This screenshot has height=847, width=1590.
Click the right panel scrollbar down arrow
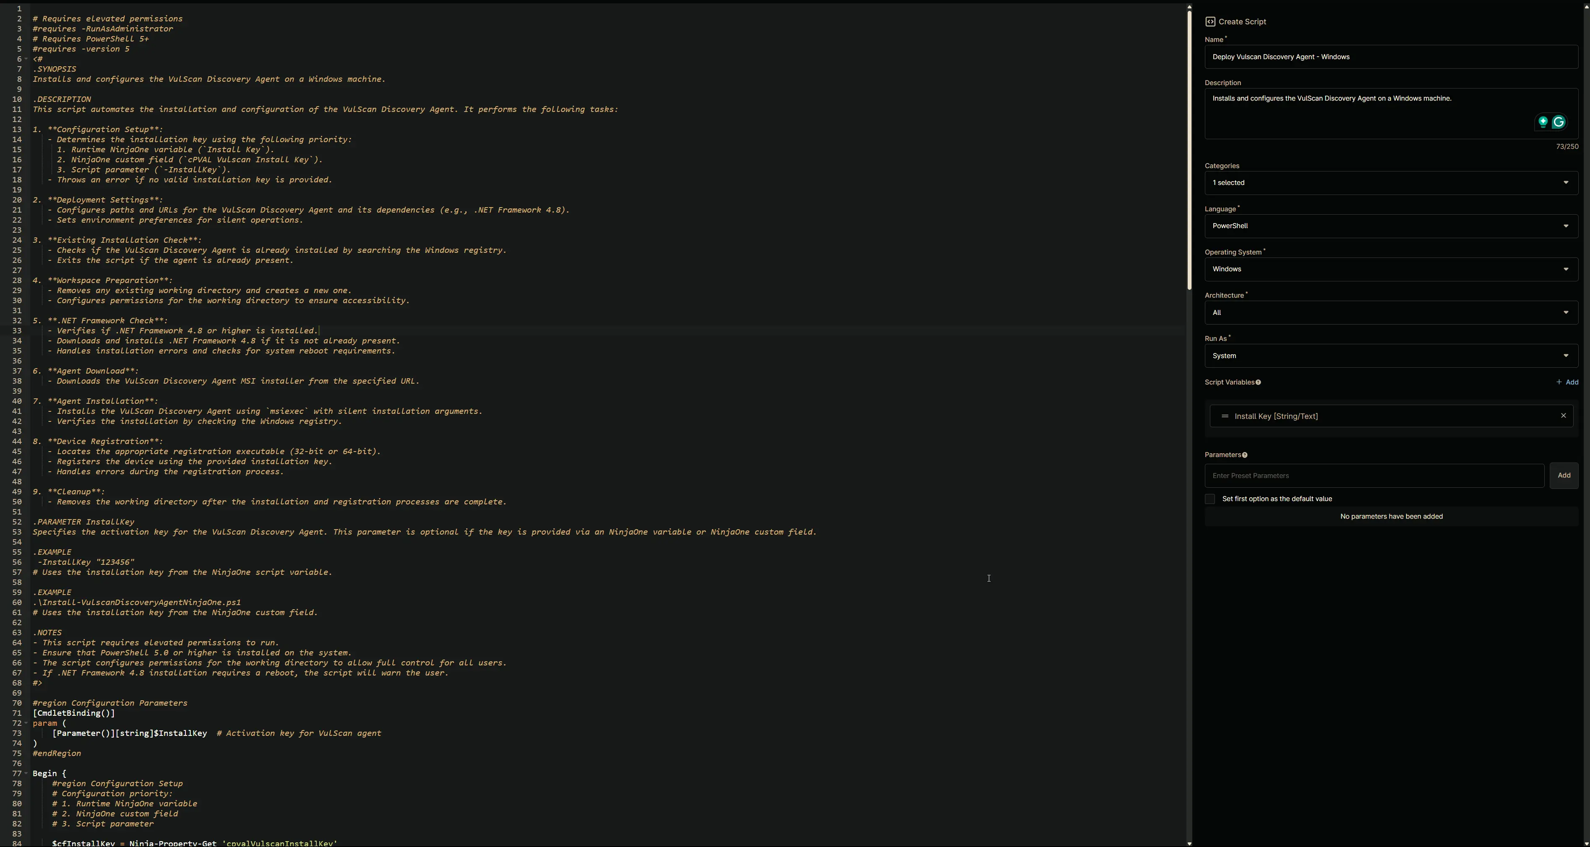coord(1586,843)
